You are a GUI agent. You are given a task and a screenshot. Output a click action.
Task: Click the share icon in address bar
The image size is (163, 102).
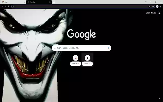point(150,6)
